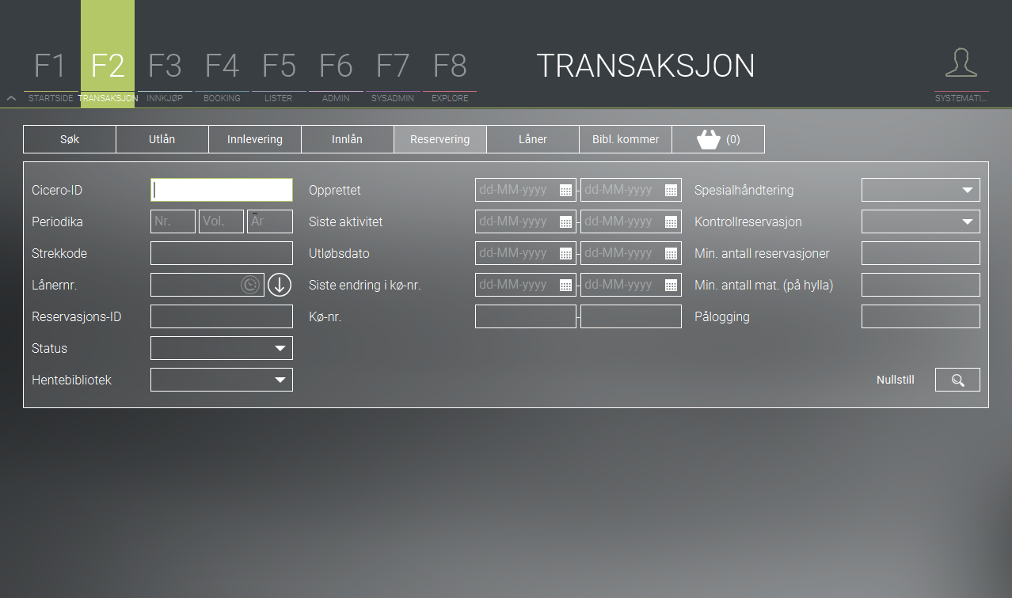Open calendar for Siste endring i kø-nr. end
1012x598 pixels.
pos(671,285)
